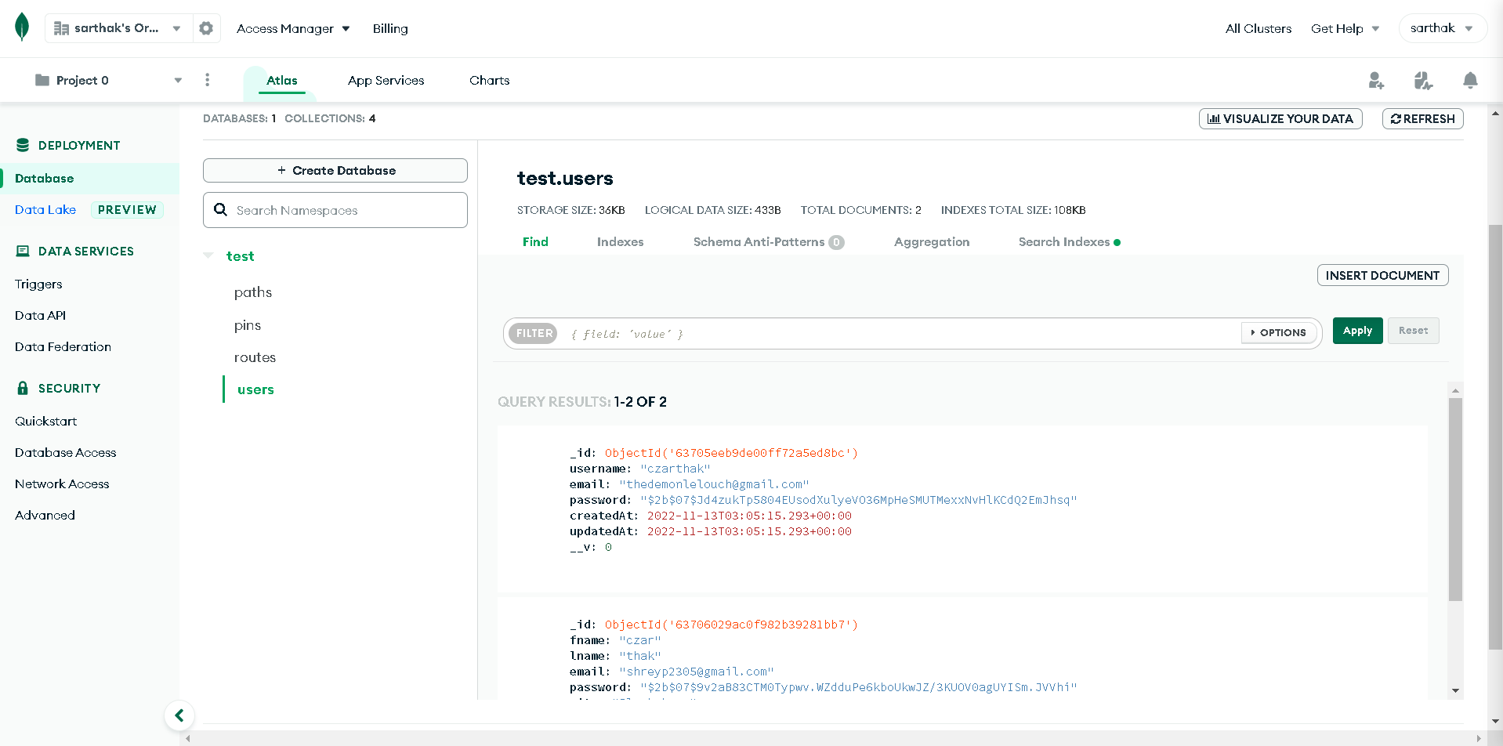Click the first document's ObjectId value
Screen dimensions: 1503x746
pyautogui.click(x=731, y=453)
